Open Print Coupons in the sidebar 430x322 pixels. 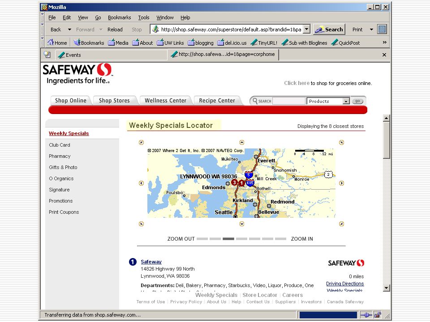64,212
